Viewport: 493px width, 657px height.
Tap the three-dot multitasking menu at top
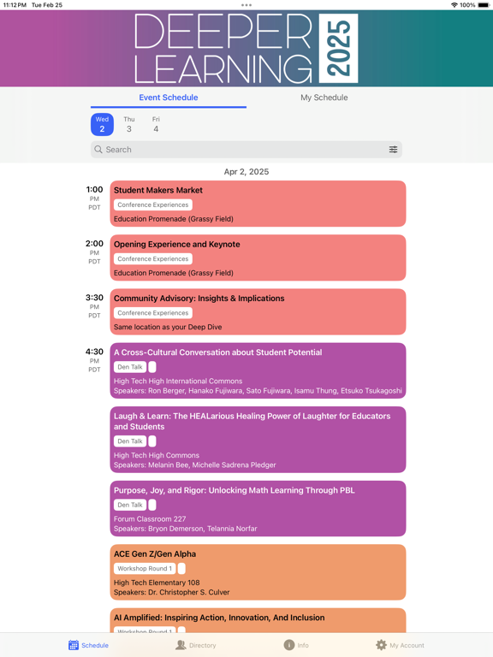246,5
